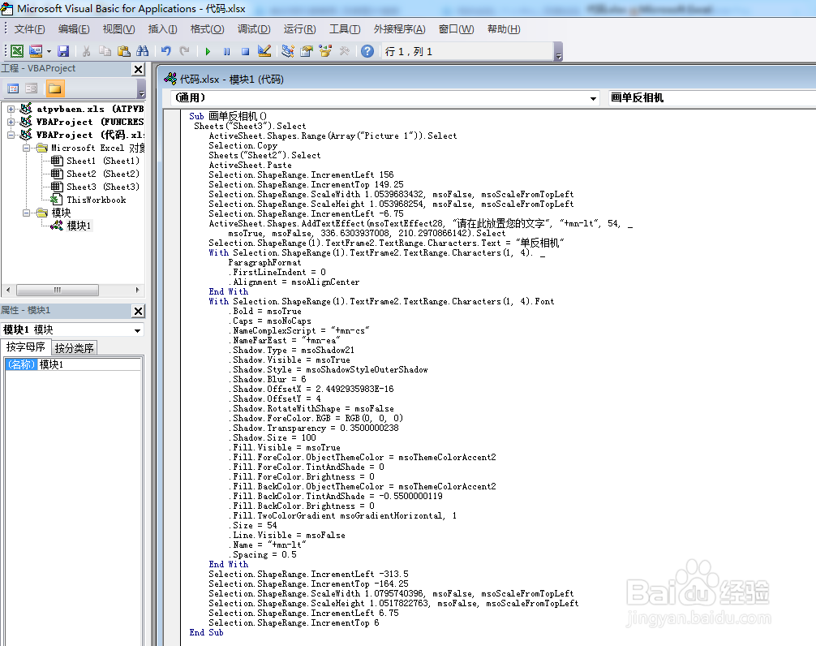Switch to the 按字母序 tab
The image size is (816, 646).
pos(25,347)
